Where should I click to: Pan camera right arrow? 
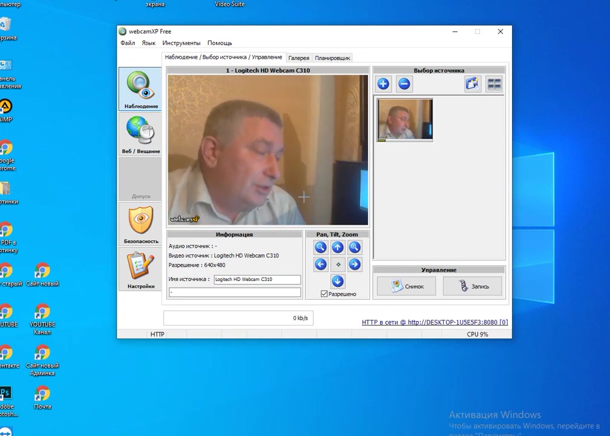pos(355,264)
